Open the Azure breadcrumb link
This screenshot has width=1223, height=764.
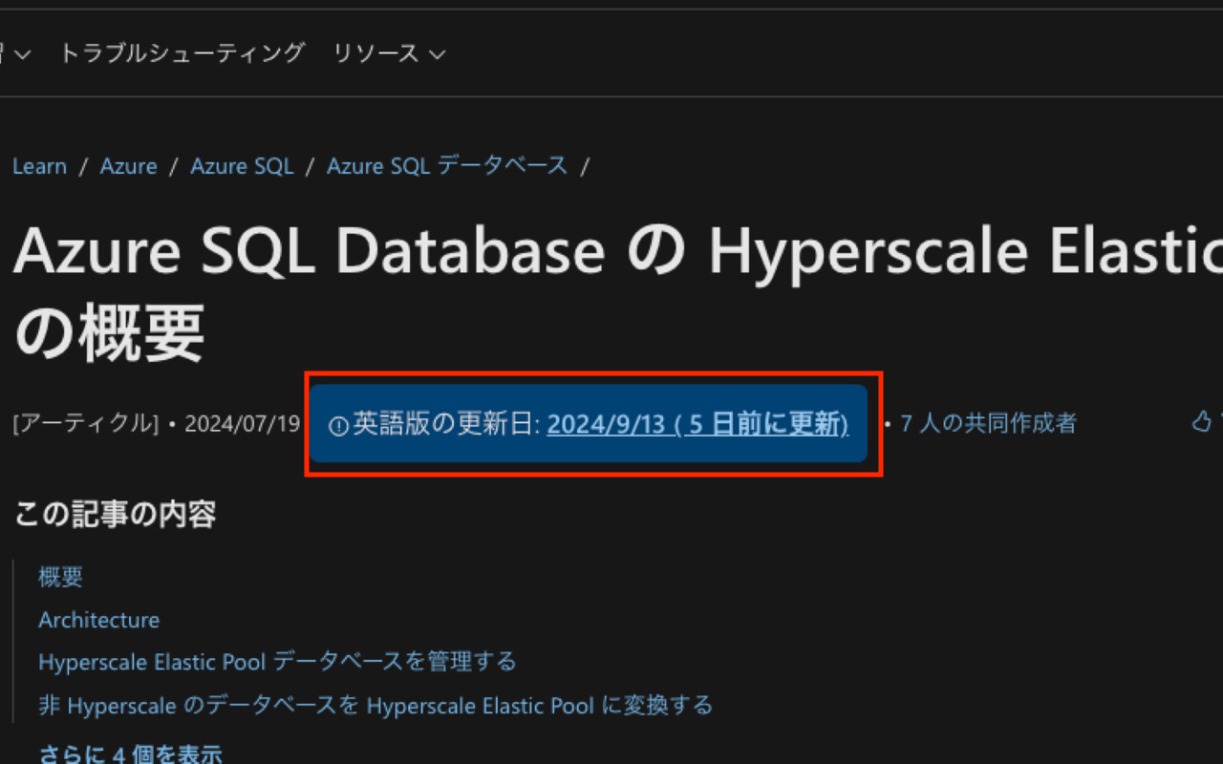[128, 166]
